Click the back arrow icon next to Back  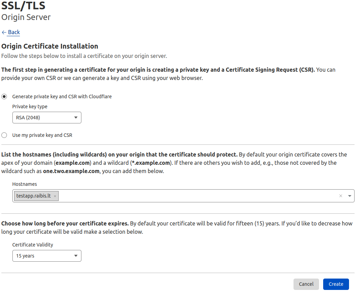[x=4, y=32]
